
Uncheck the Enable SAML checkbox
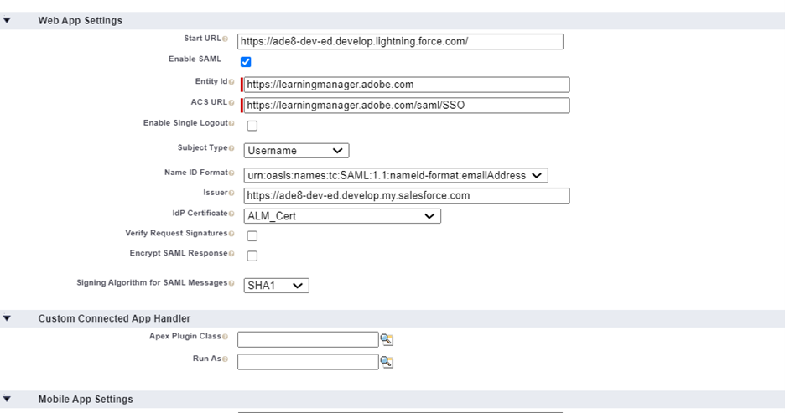[246, 62]
